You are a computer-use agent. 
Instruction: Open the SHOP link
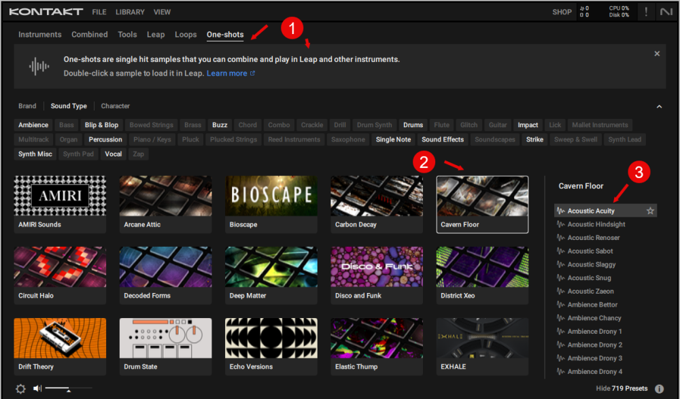pyautogui.click(x=562, y=12)
